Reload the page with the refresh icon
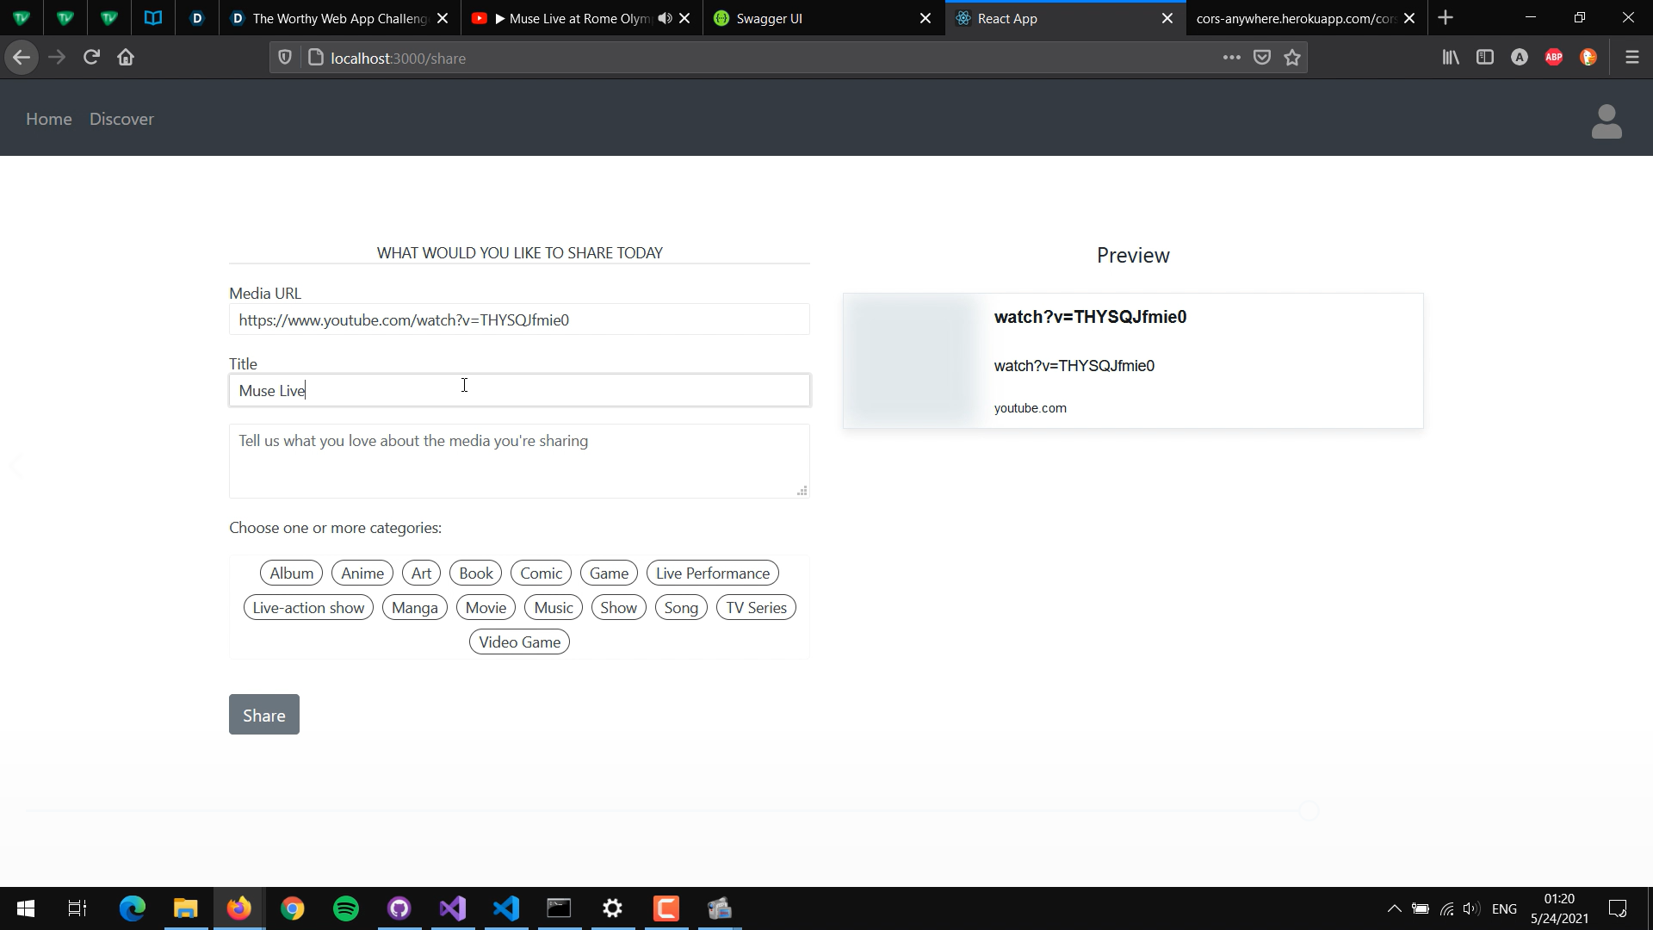 (x=91, y=58)
